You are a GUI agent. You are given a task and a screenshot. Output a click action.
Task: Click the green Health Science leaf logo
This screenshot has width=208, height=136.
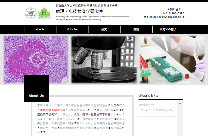[44, 13]
